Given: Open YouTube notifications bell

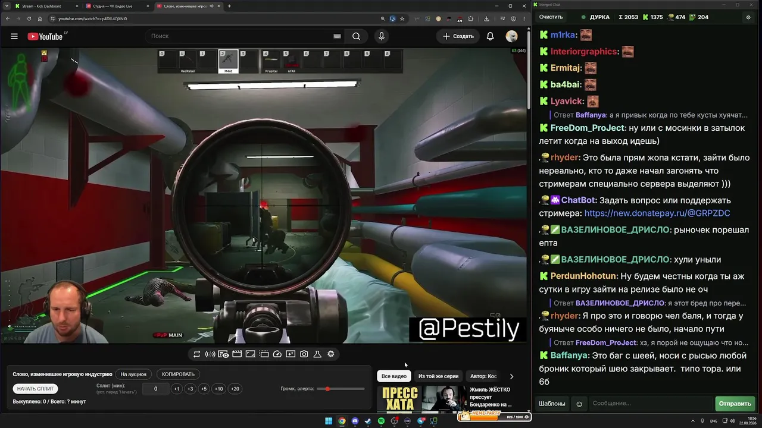Looking at the screenshot, I should [490, 36].
